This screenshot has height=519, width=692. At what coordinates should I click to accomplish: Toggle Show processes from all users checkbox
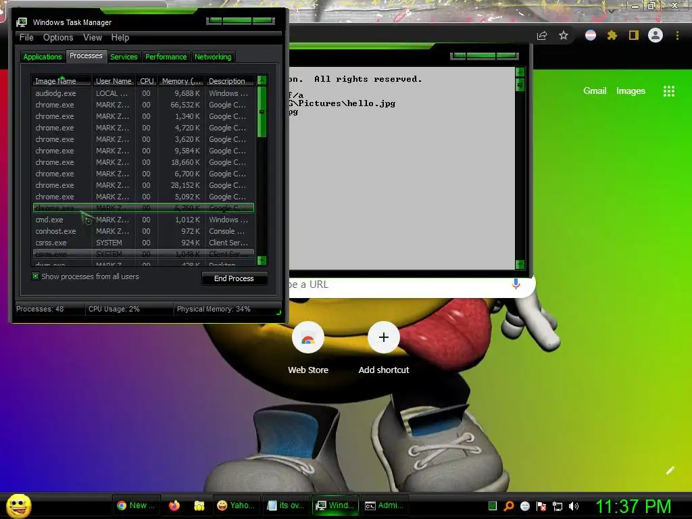[x=36, y=276]
